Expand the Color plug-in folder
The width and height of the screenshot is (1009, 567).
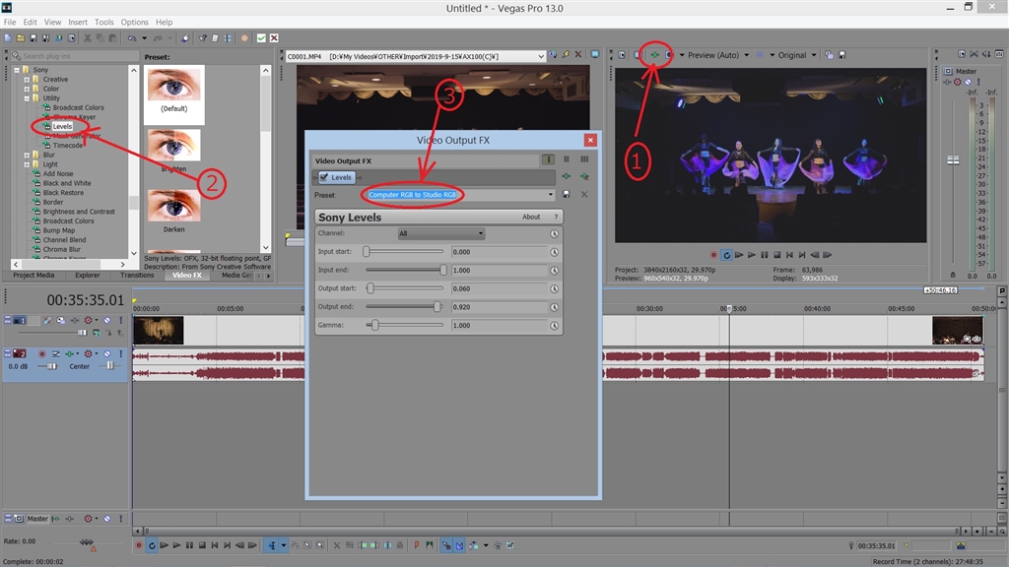point(27,89)
